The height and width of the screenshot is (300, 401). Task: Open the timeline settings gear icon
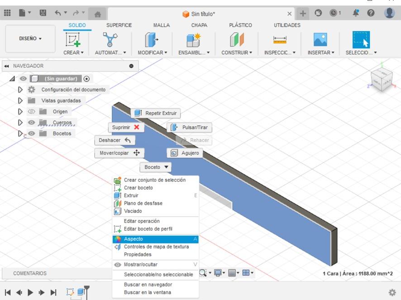pos(392,292)
